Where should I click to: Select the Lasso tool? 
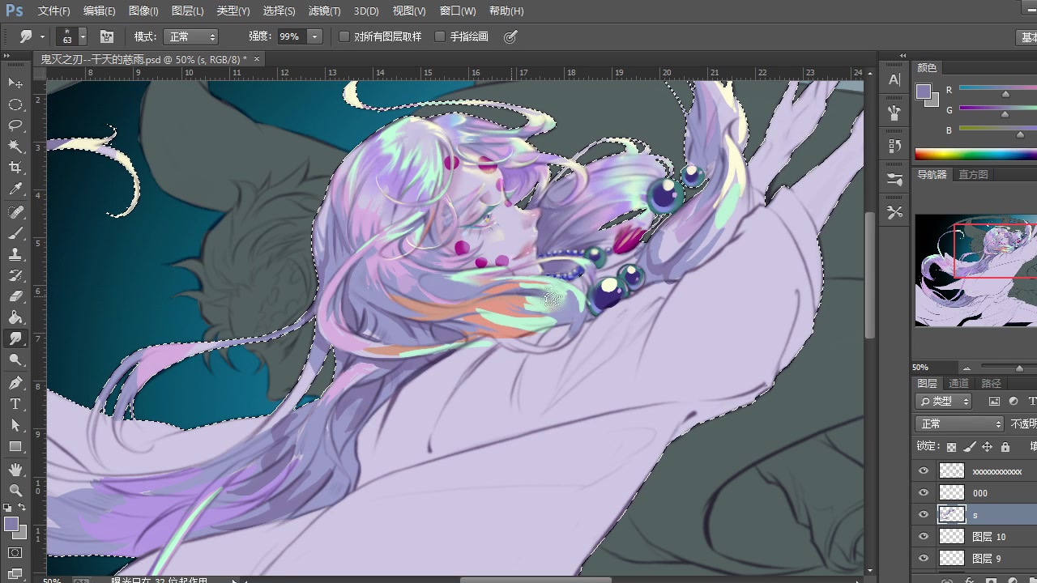(15, 126)
